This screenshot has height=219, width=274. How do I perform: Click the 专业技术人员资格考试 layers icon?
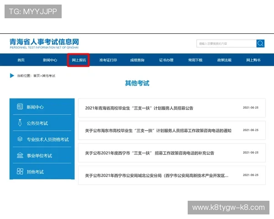click(x=20, y=139)
